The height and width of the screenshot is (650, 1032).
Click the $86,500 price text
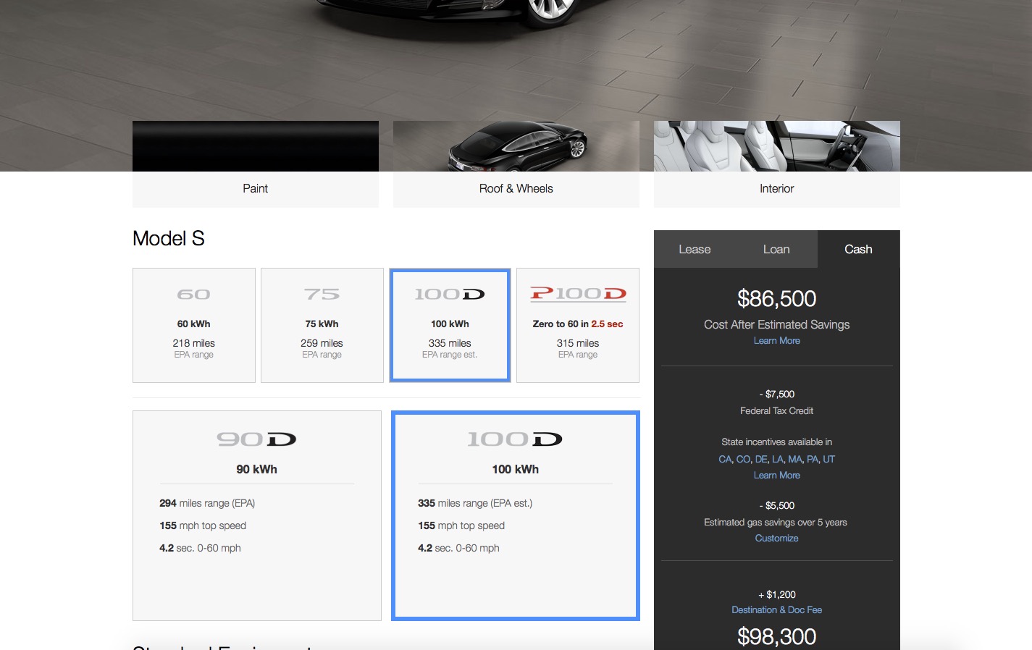click(776, 299)
